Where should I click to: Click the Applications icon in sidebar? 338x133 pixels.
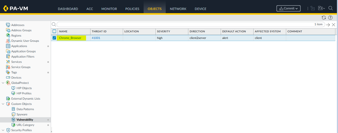(8, 46)
